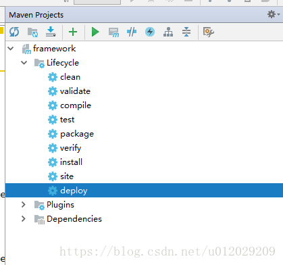Click gear icon beside verify
283x265 pixels.
coord(53,148)
